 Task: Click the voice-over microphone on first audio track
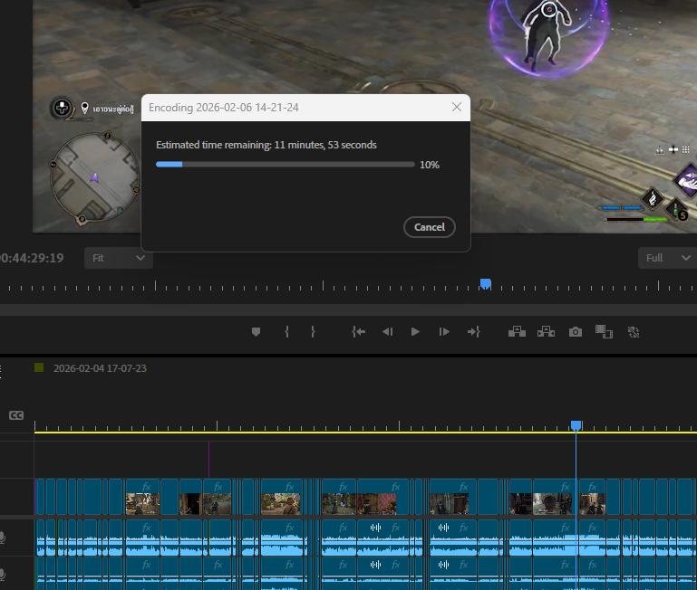pos(2,538)
